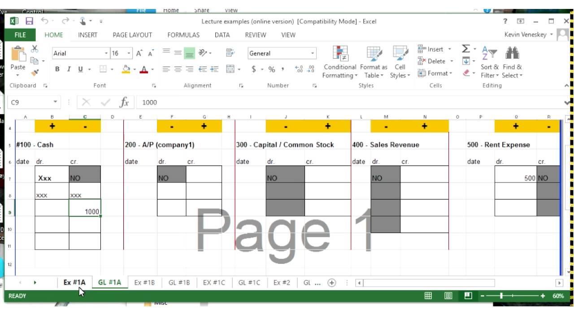Center cell text horizontally
The height and width of the screenshot is (322, 574).
coord(178,69)
